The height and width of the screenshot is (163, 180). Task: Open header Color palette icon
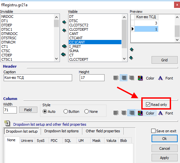click(x=140, y=78)
